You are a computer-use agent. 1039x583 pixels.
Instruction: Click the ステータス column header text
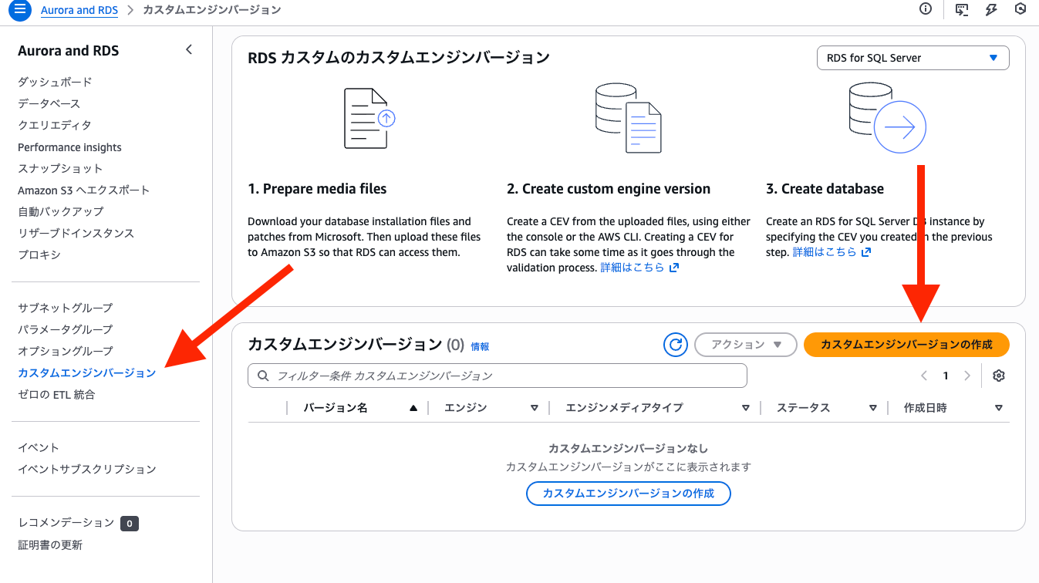[803, 408]
